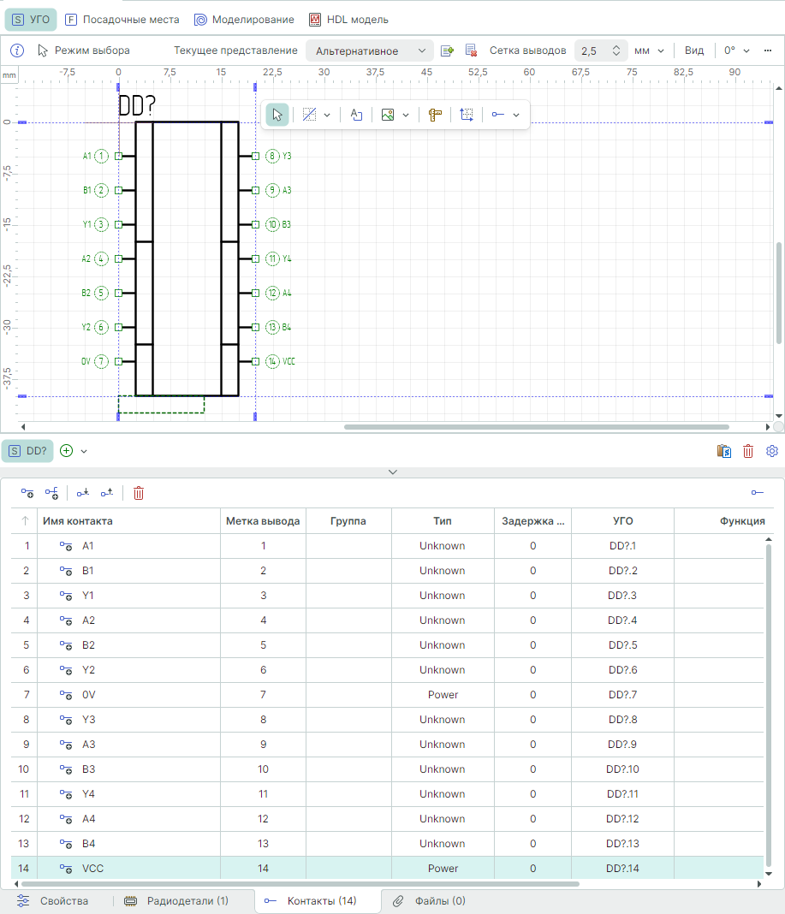Click add new representation icon beside Альтернативное
Viewport: 785px width, 914px height.
(447, 50)
